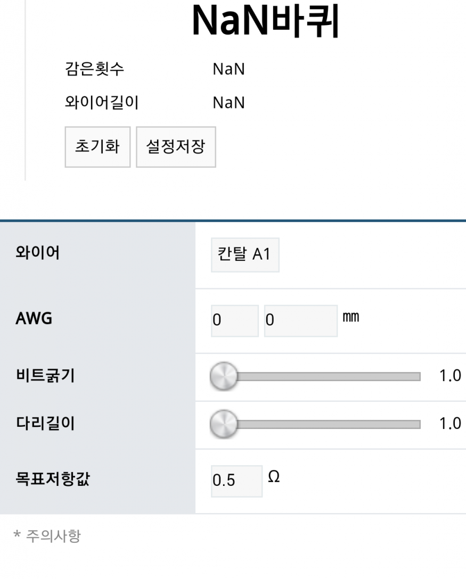Image resolution: width=466 pixels, height=579 pixels.
Task: Click the 초기화 reset button
Action: point(97,147)
